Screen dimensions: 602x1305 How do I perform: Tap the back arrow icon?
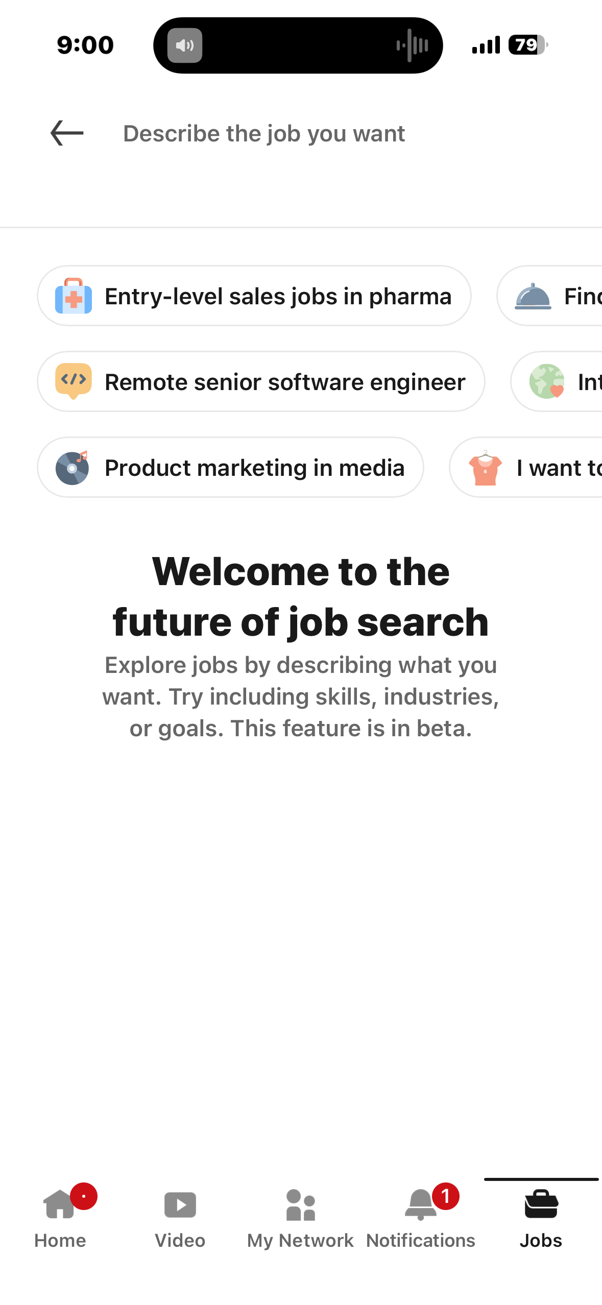(x=67, y=133)
